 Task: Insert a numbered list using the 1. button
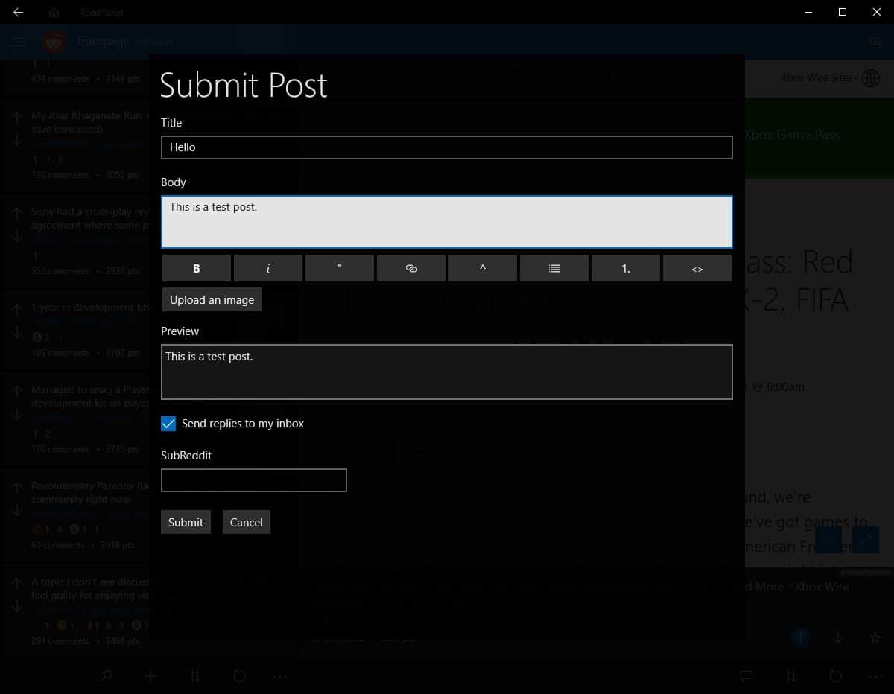pyautogui.click(x=626, y=268)
